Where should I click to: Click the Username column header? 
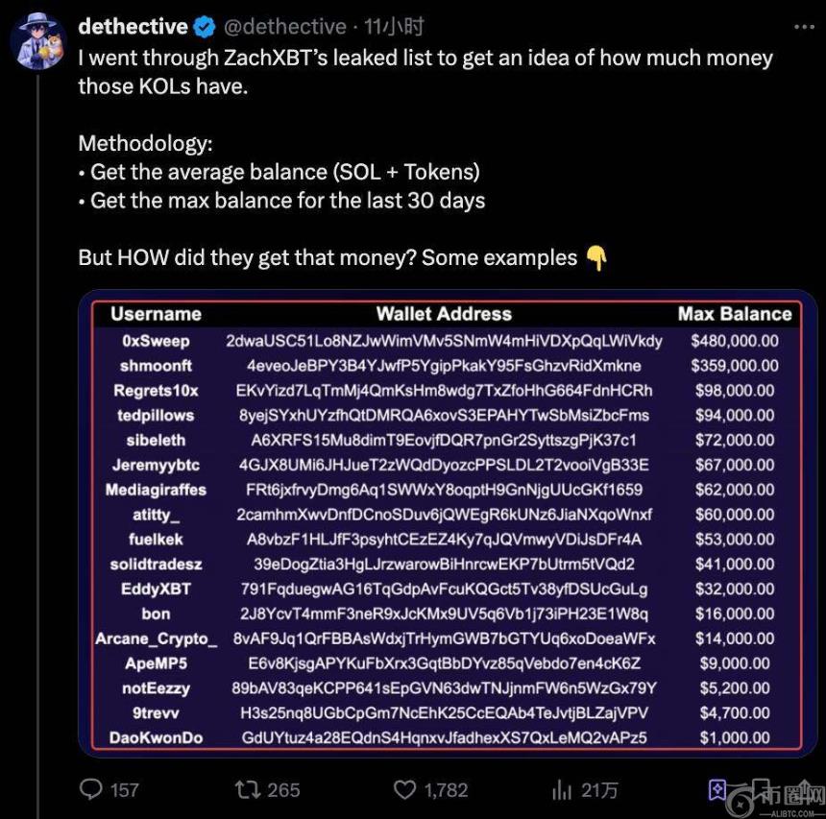click(x=156, y=314)
